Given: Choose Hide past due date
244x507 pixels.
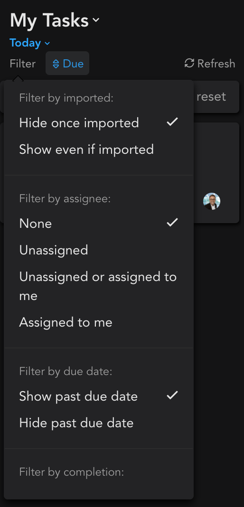Looking at the screenshot, I should pos(99,423).
